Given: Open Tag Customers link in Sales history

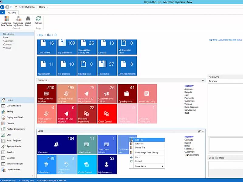Looking at the screenshot, I should tap(192, 155).
